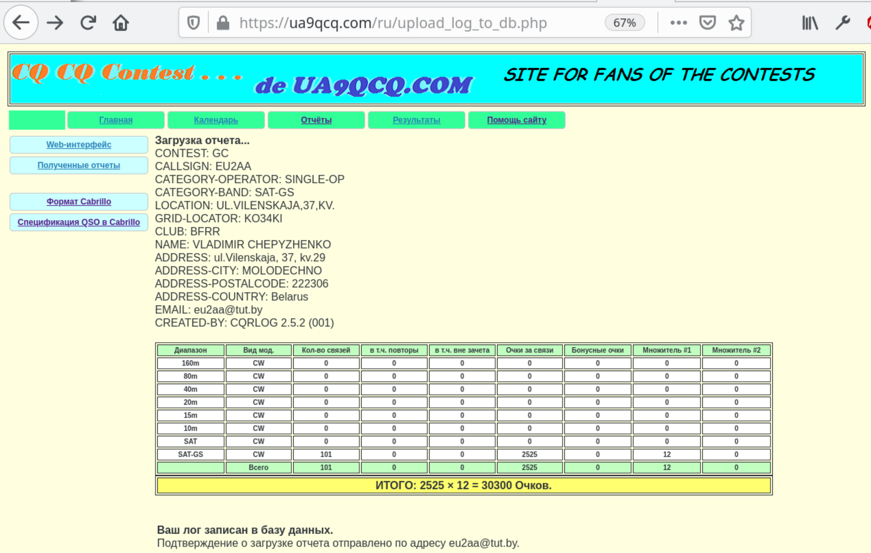This screenshot has height=553, width=871.
Task: Click the Forward navigation arrow
Action: [x=55, y=23]
